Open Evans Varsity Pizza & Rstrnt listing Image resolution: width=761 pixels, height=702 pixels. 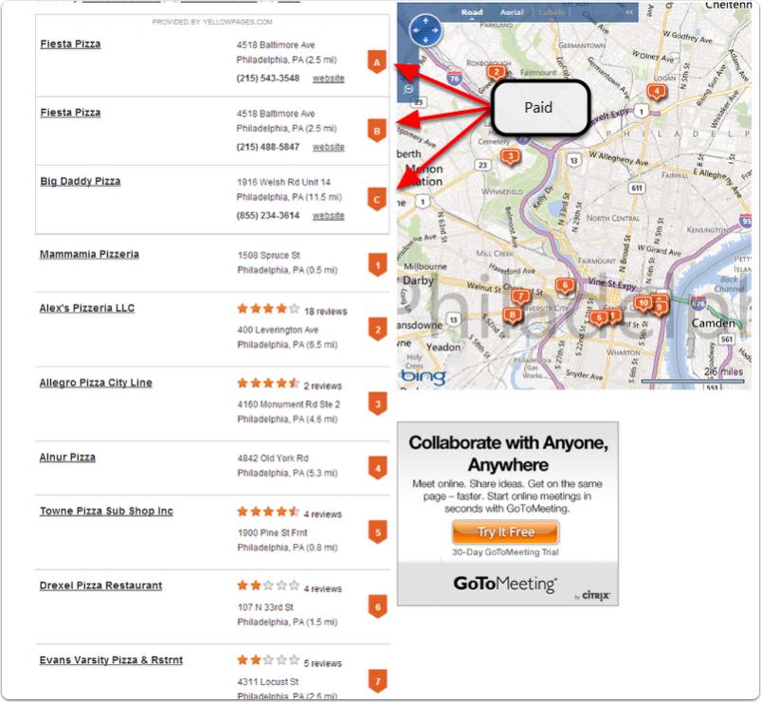(x=111, y=659)
